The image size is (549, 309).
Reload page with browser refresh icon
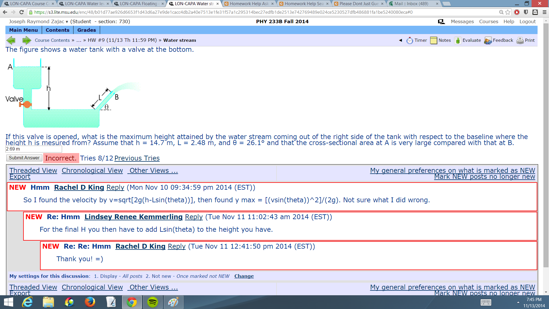(x=21, y=12)
